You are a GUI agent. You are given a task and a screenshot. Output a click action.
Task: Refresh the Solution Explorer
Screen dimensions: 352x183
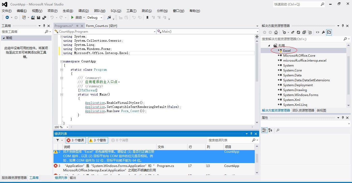pyautogui.click(x=298, y=32)
